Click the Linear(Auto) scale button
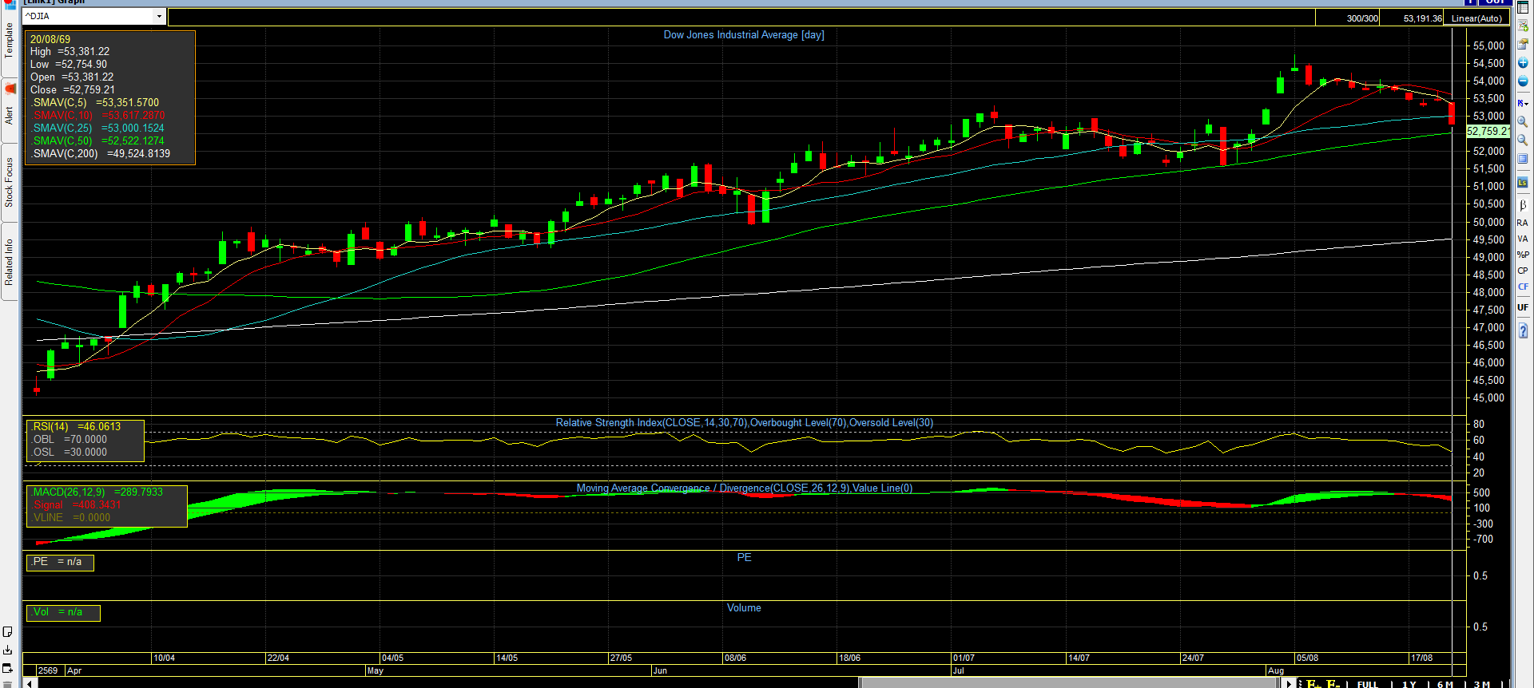The image size is (1534, 688). tap(1476, 18)
